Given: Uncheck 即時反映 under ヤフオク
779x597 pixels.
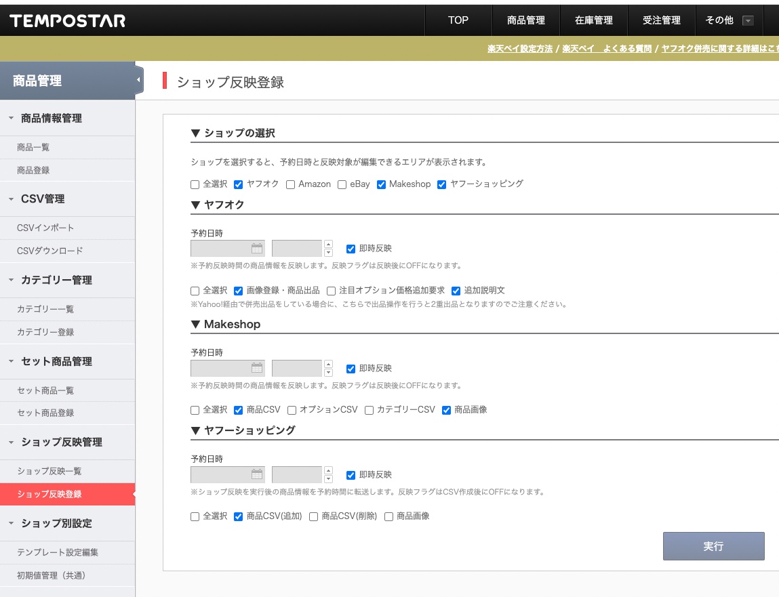Looking at the screenshot, I should tap(351, 249).
